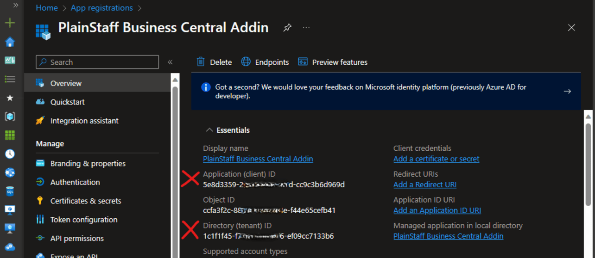Viewport: 595px width, 258px height.
Task: Open the Home icon in left rail
Action: 10,42
